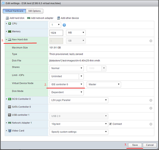Save the VM settings
Screen dimensions: 159x150
tap(135, 145)
